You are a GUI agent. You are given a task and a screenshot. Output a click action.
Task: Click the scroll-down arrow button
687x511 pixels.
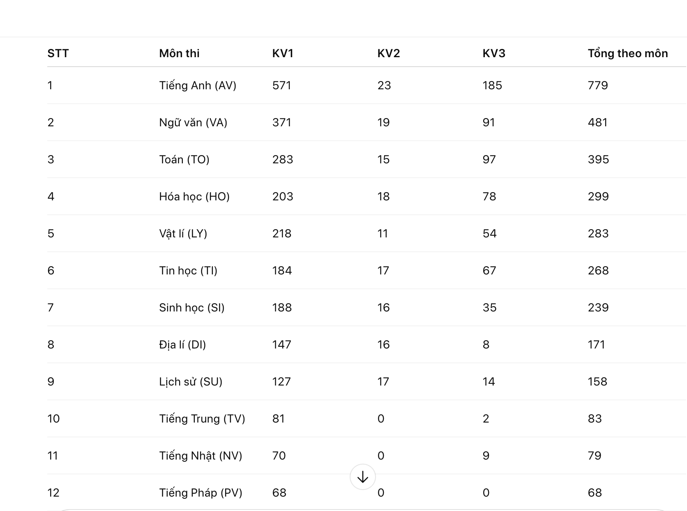[x=362, y=477]
